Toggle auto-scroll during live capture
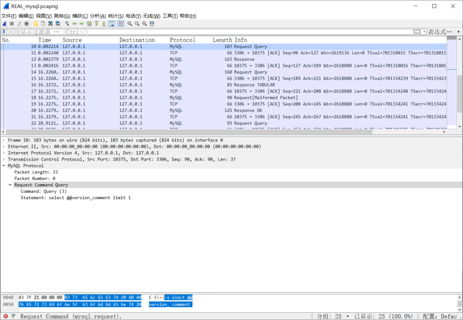The image size is (463, 320). (111, 24)
